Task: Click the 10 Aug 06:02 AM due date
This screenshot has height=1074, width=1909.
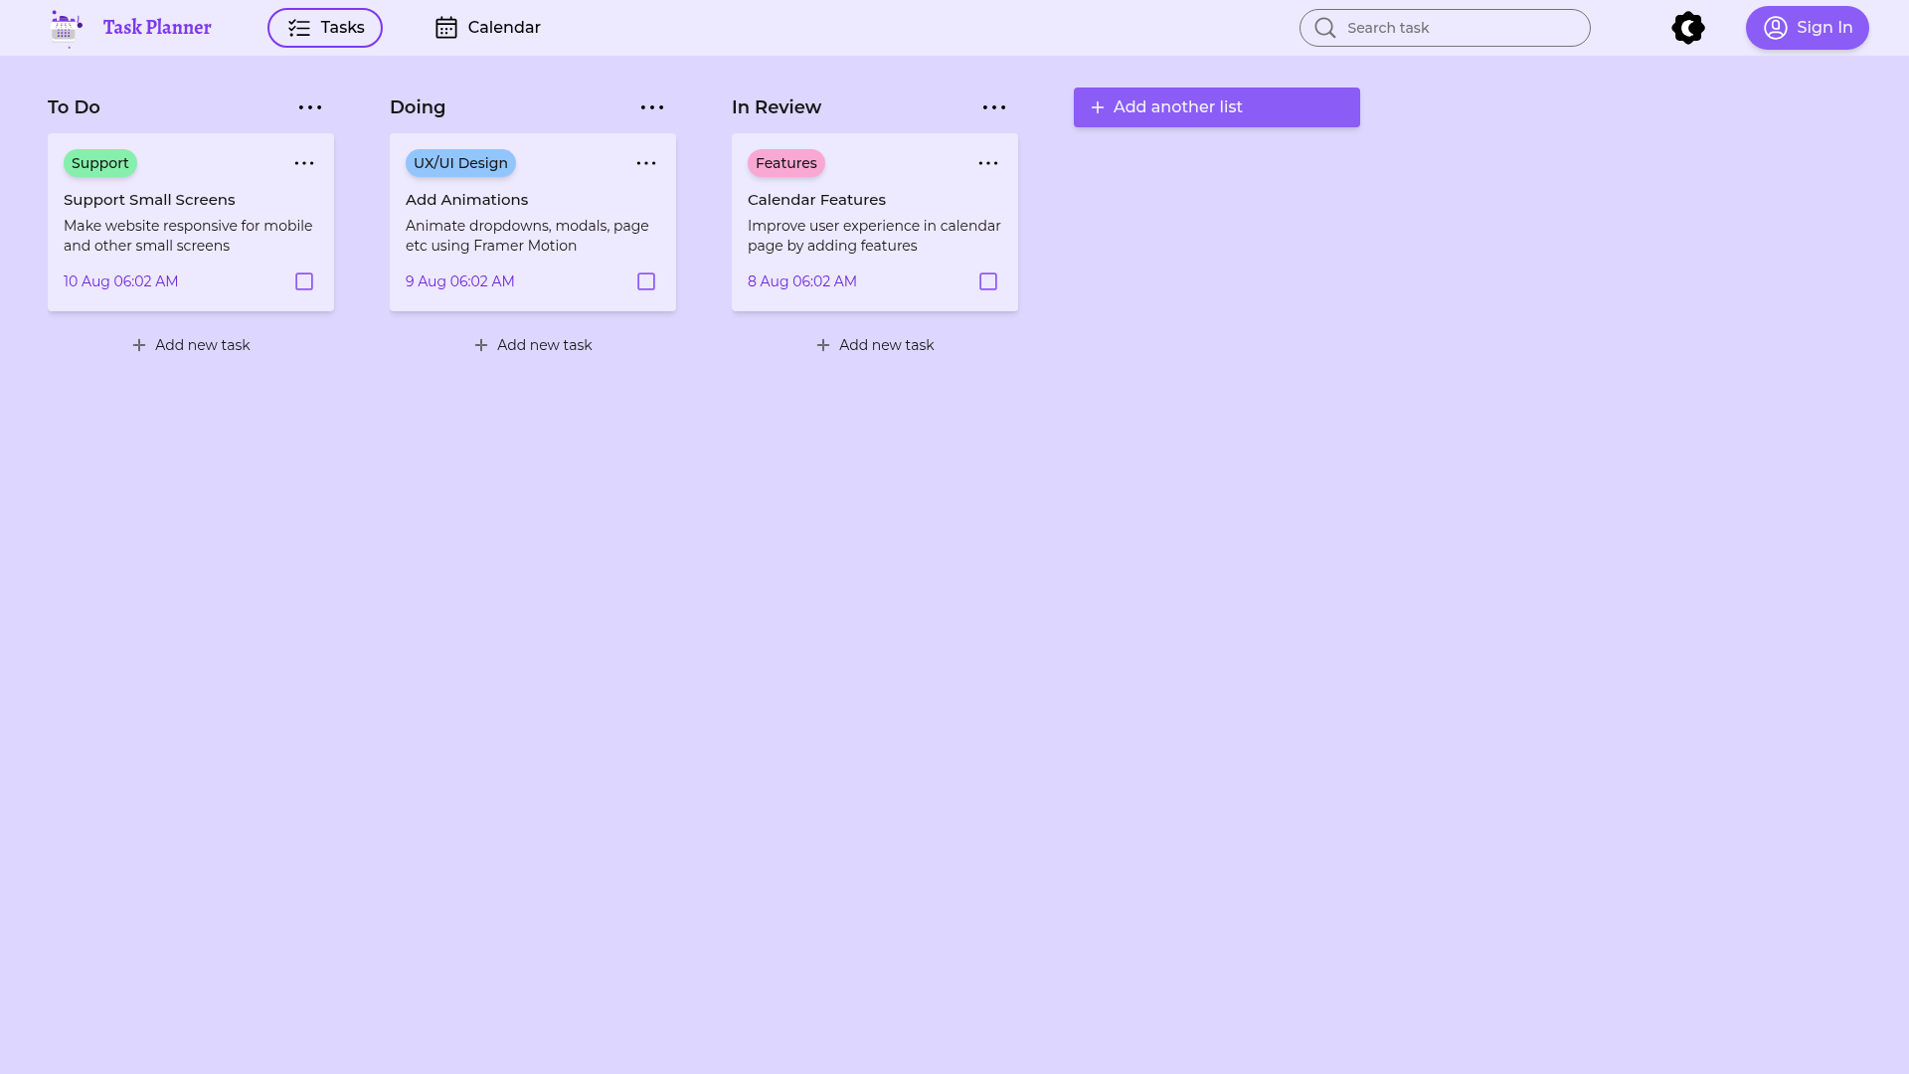Action: [121, 281]
